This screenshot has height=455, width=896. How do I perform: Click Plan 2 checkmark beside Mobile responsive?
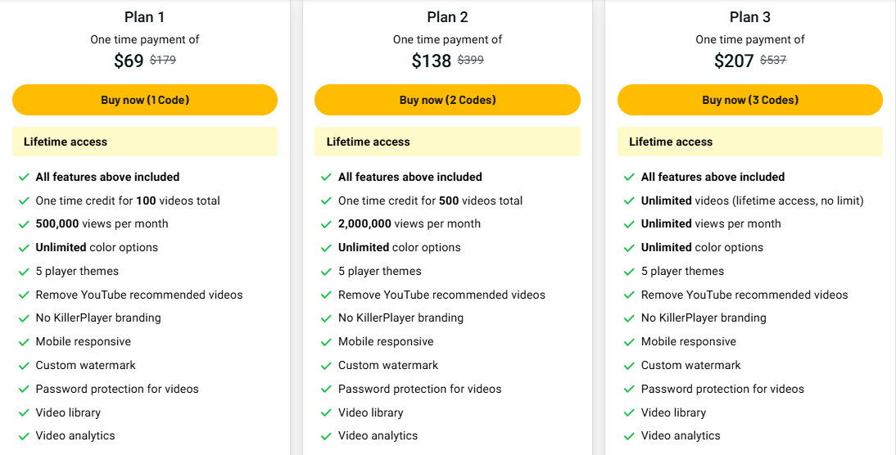[327, 342]
